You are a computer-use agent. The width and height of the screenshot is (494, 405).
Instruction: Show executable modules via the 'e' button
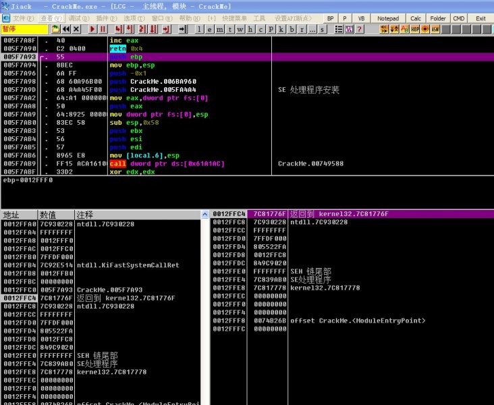[209, 29]
